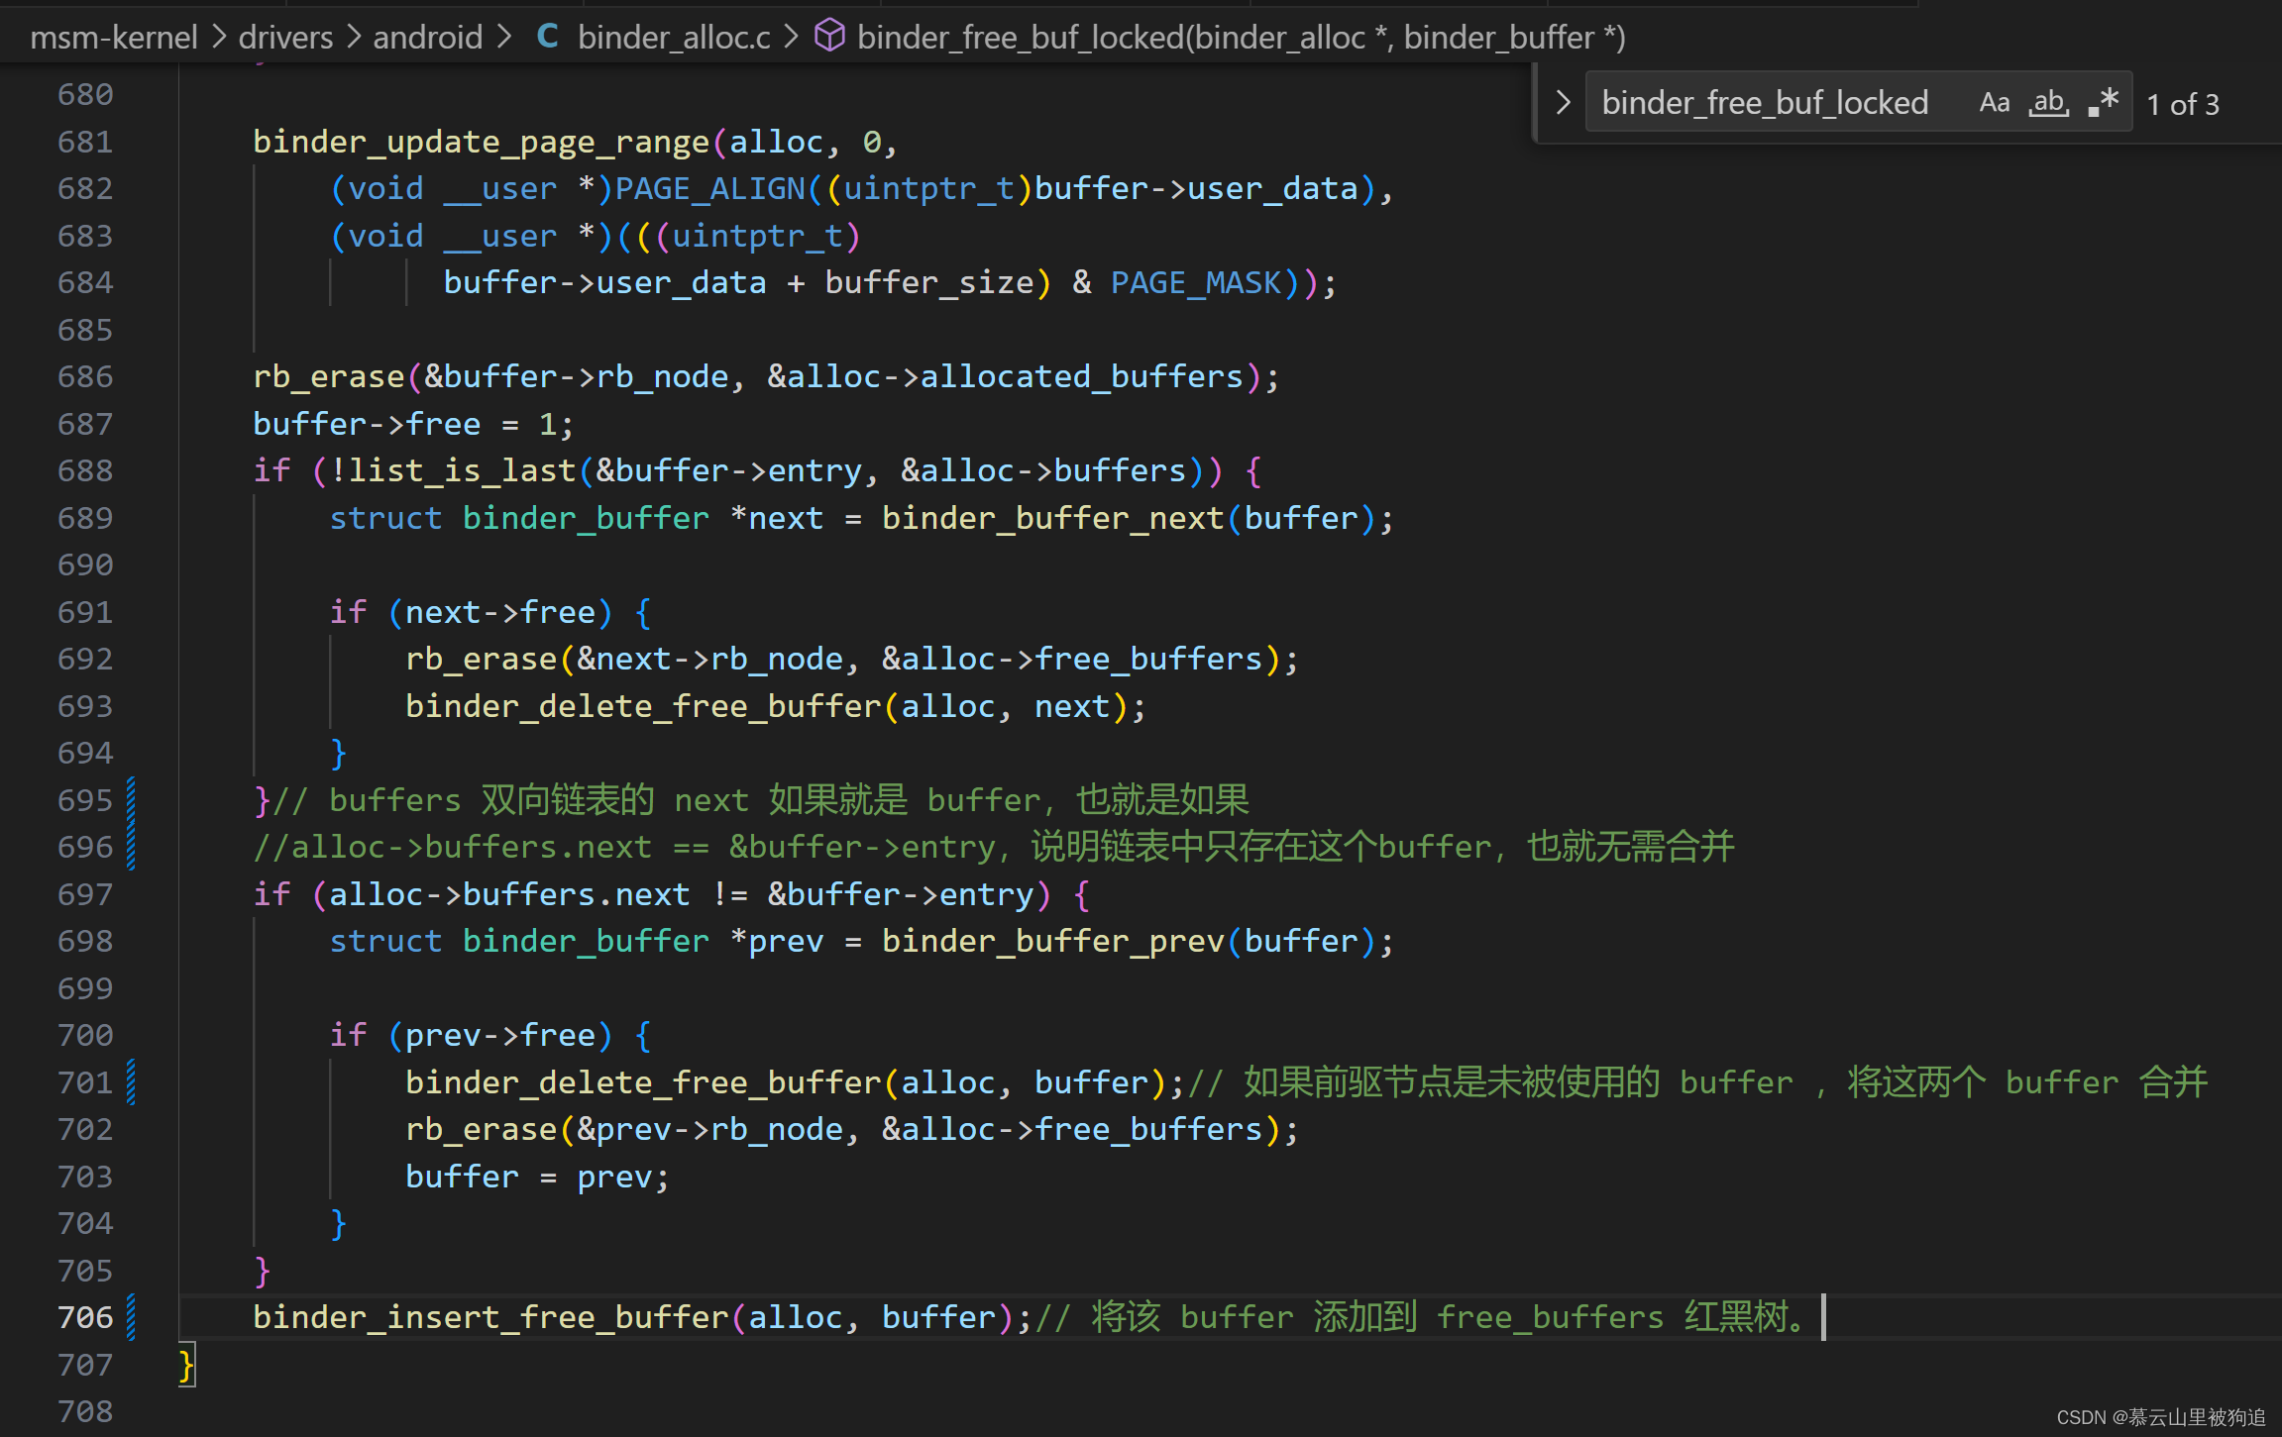Click the change indicator beside line 701
Screen dimensions: 2282x1437
click(x=131, y=1082)
